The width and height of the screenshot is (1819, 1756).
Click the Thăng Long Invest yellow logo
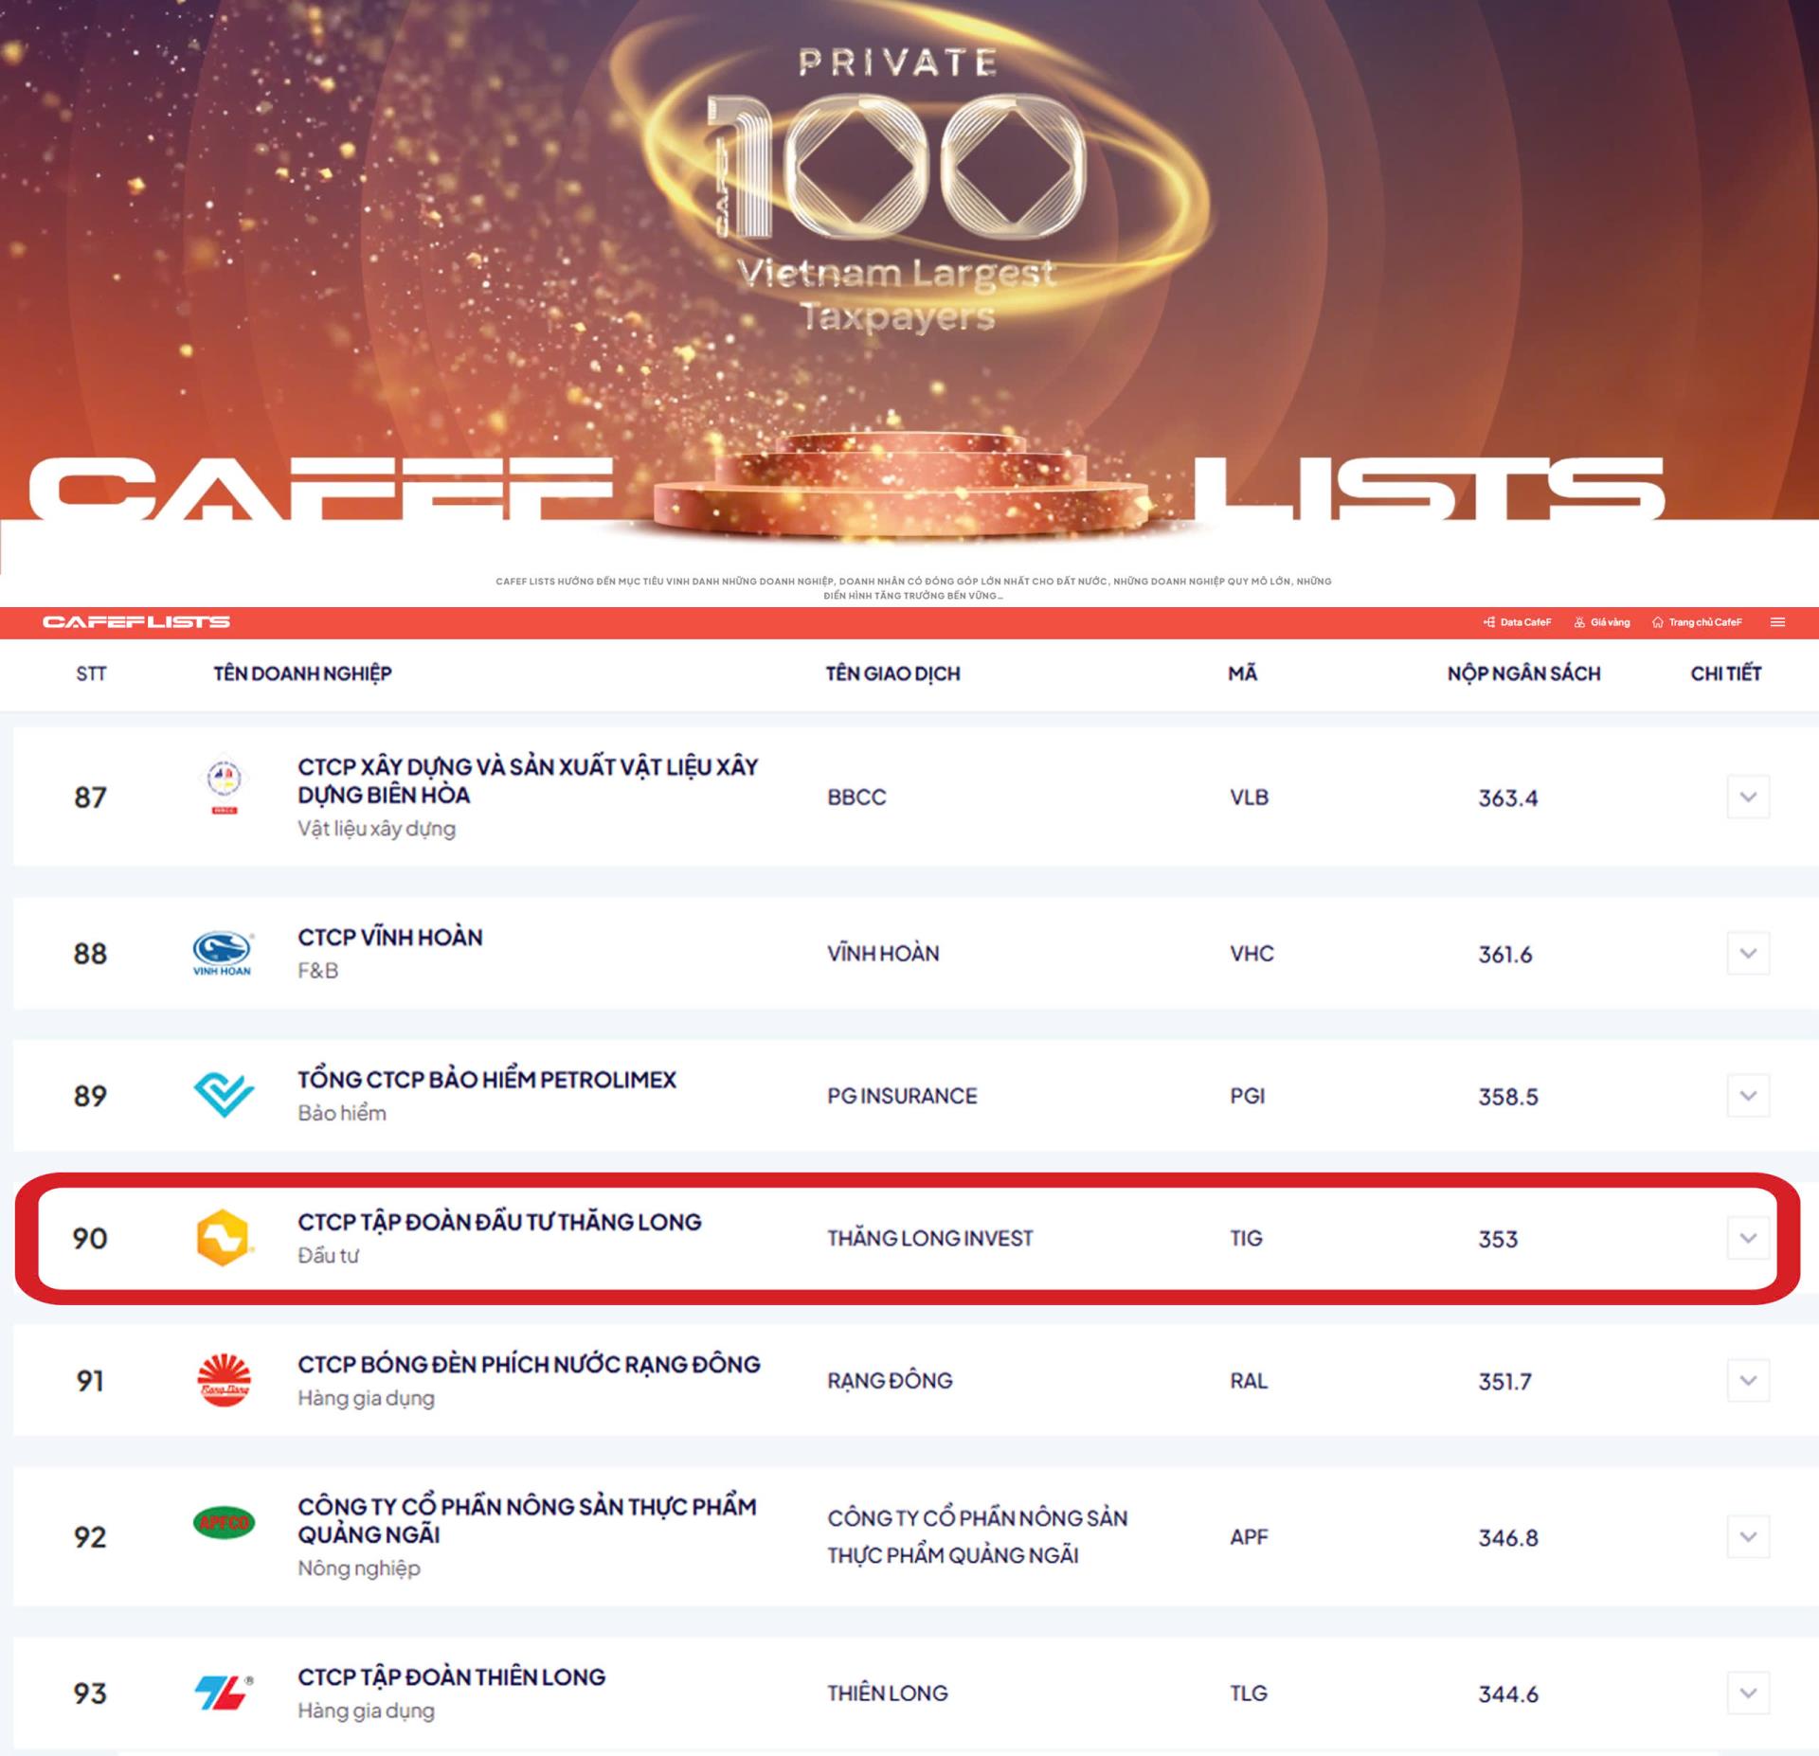(223, 1237)
